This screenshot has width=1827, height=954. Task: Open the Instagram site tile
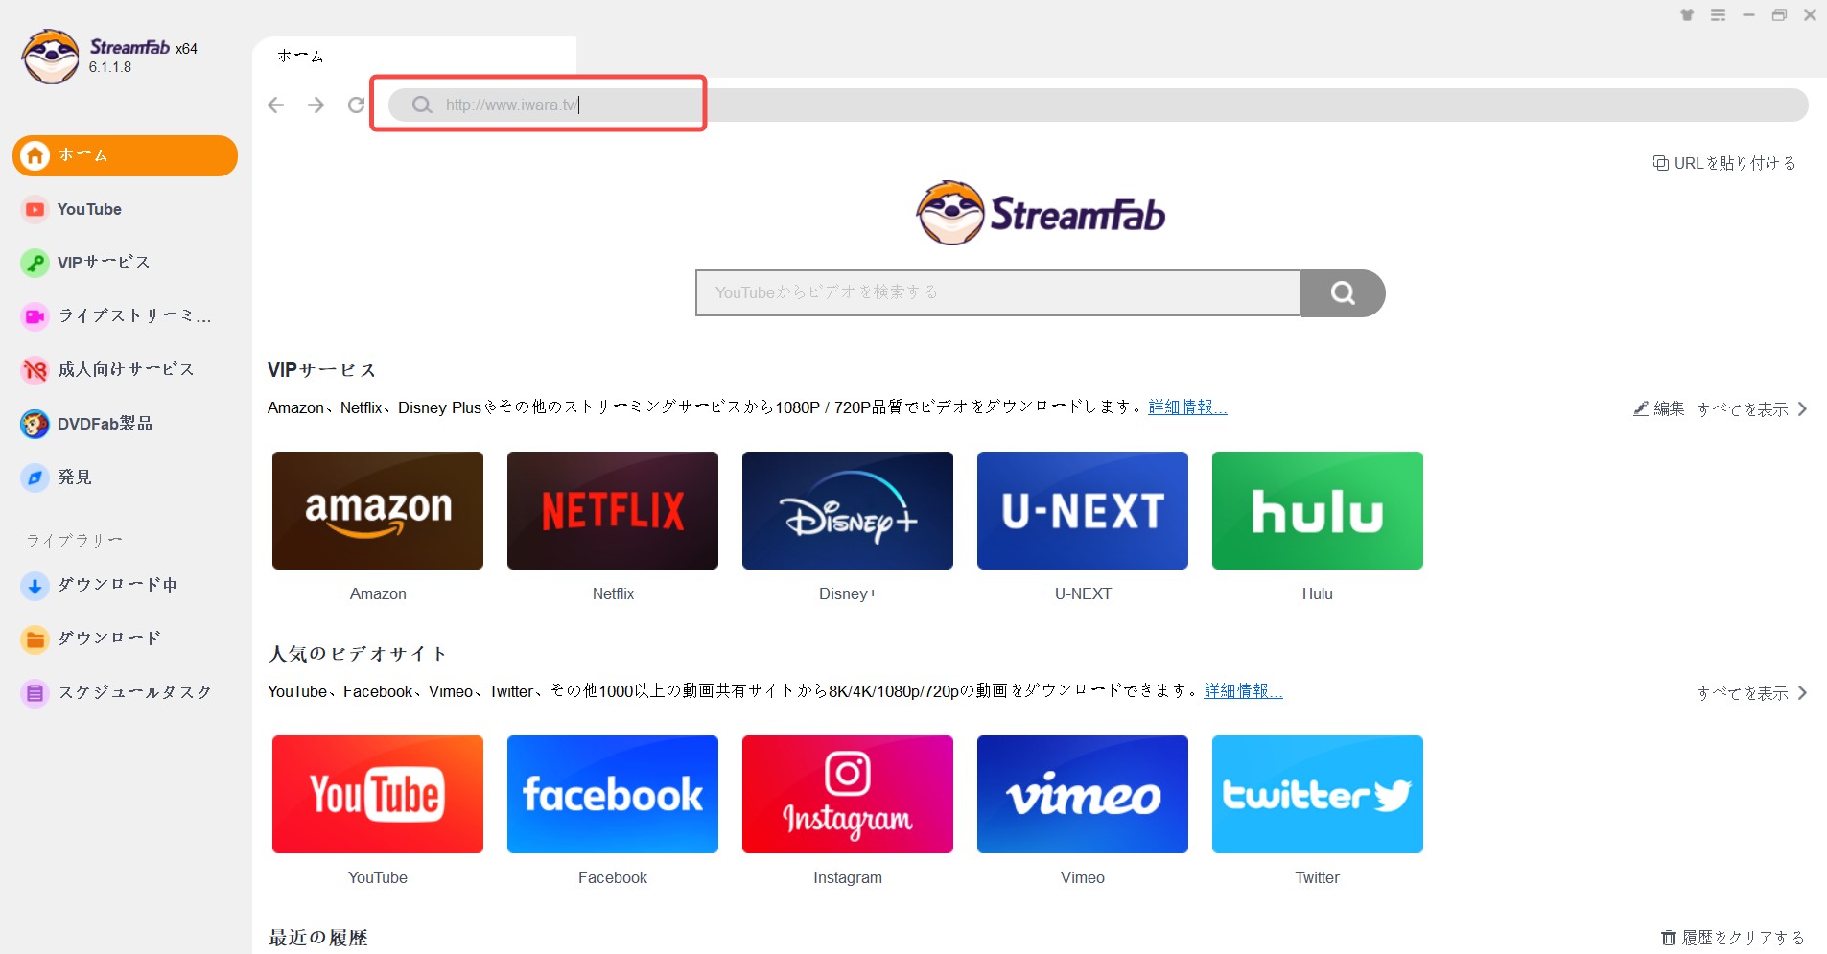point(848,794)
